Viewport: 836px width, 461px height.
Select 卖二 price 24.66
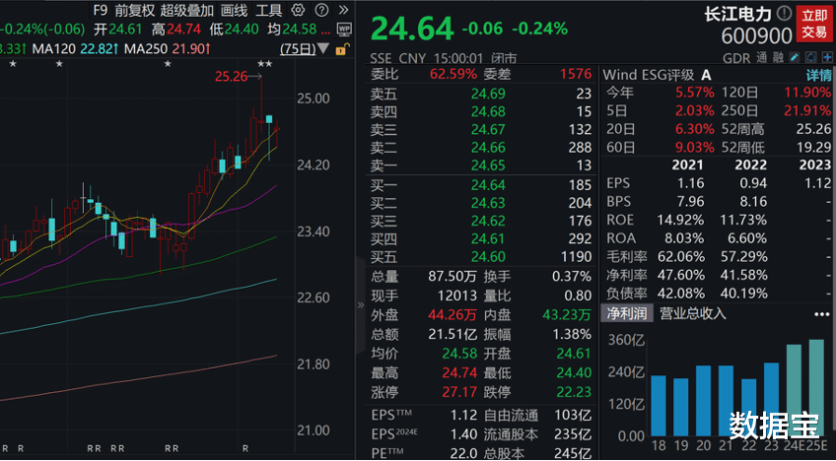488,148
